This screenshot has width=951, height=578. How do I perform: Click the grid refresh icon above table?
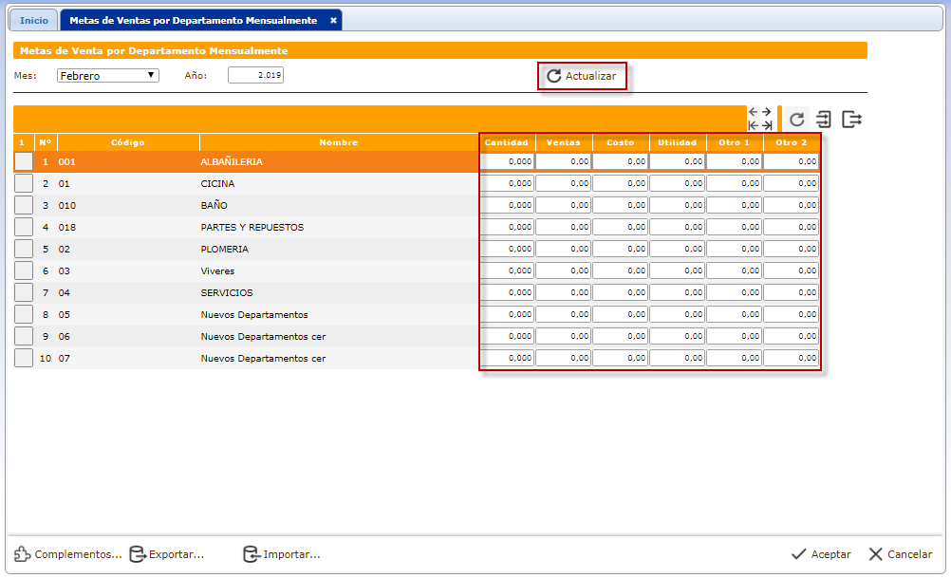(797, 120)
